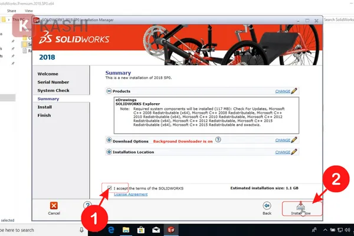Select the Serial Number step
Viewport: 354px width, 236px height.
click(53, 82)
